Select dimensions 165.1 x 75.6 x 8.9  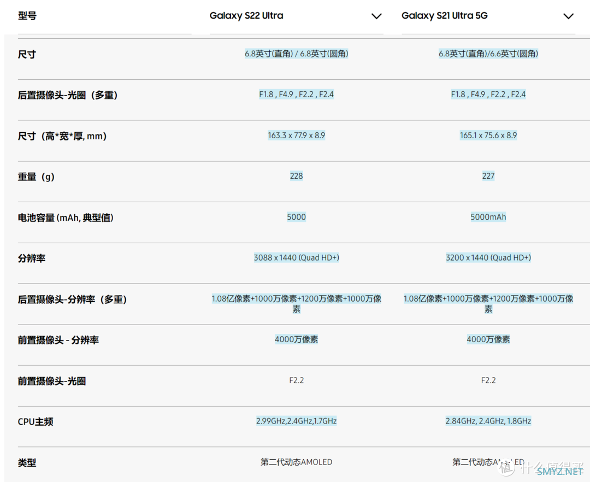(x=488, y=136)
